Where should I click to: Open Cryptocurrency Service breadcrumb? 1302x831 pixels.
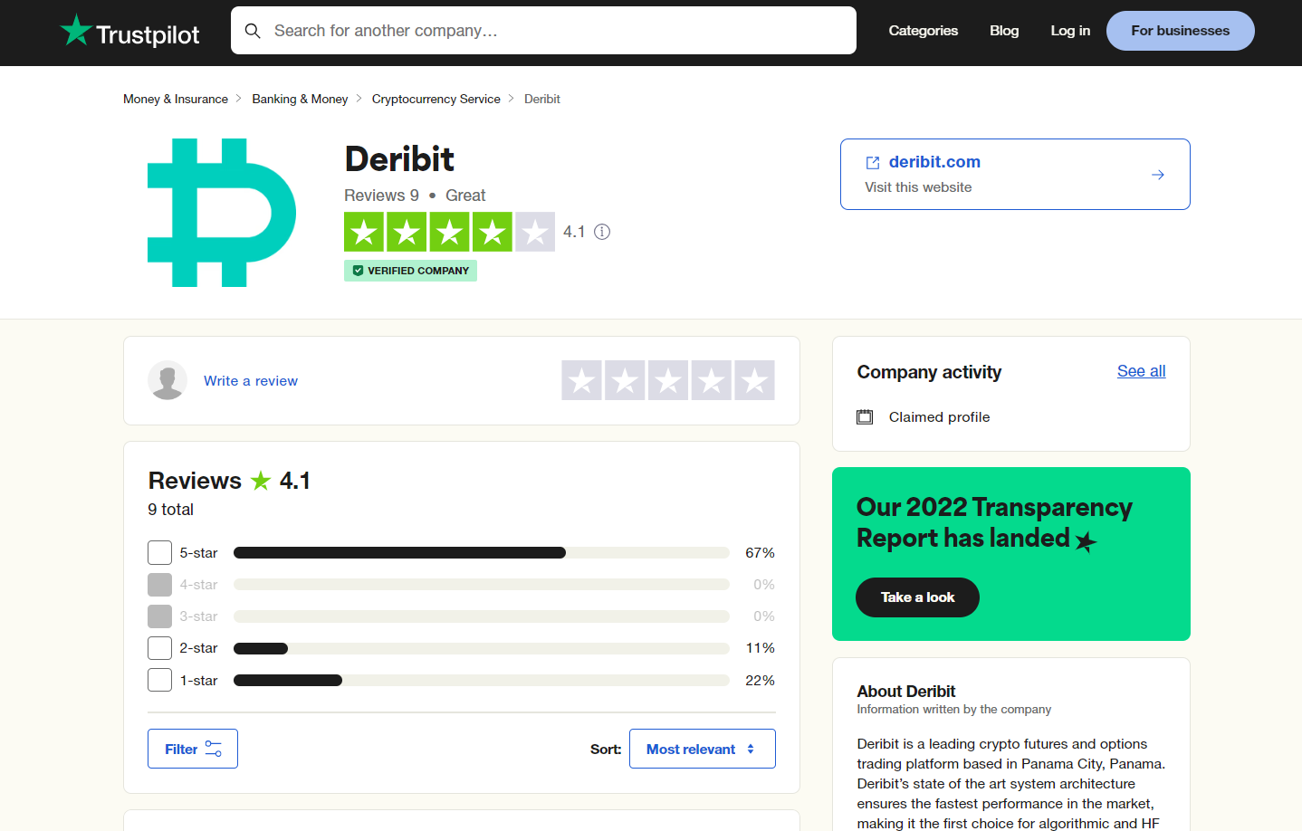point(436,100)
